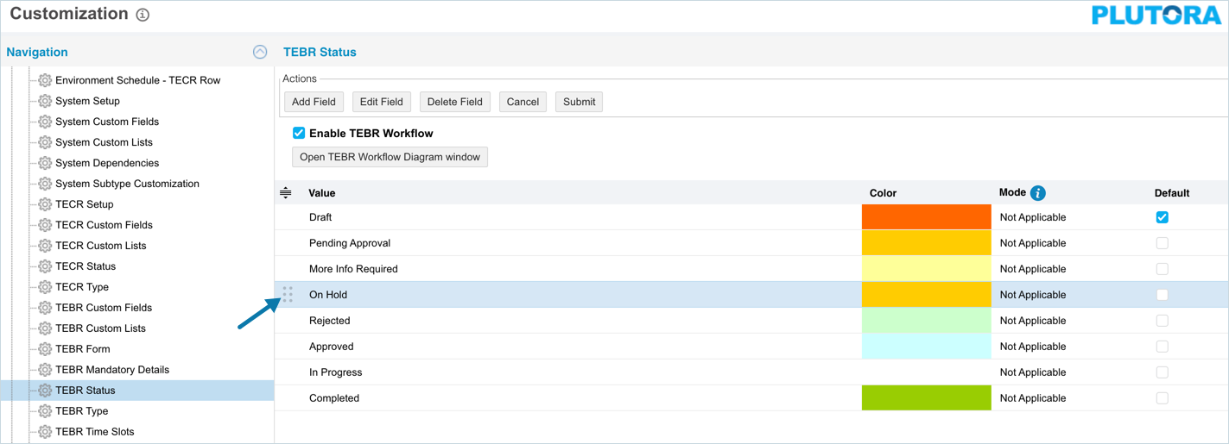Set Pending Approval as default status

[1162, 243]
